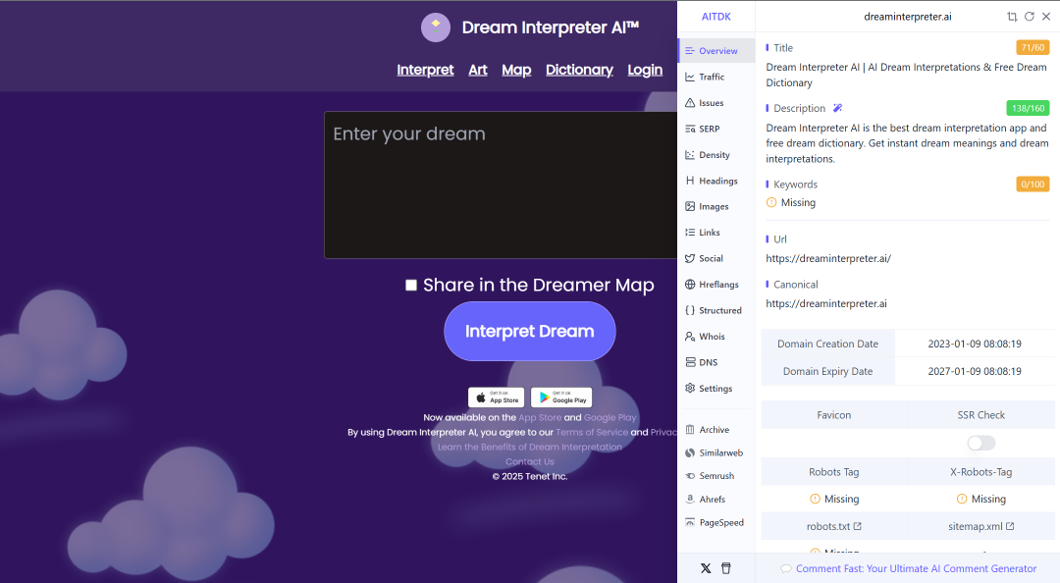Open the SERP tab
The height and width of the screenshot is (583, 1060).
pos(716,129)
